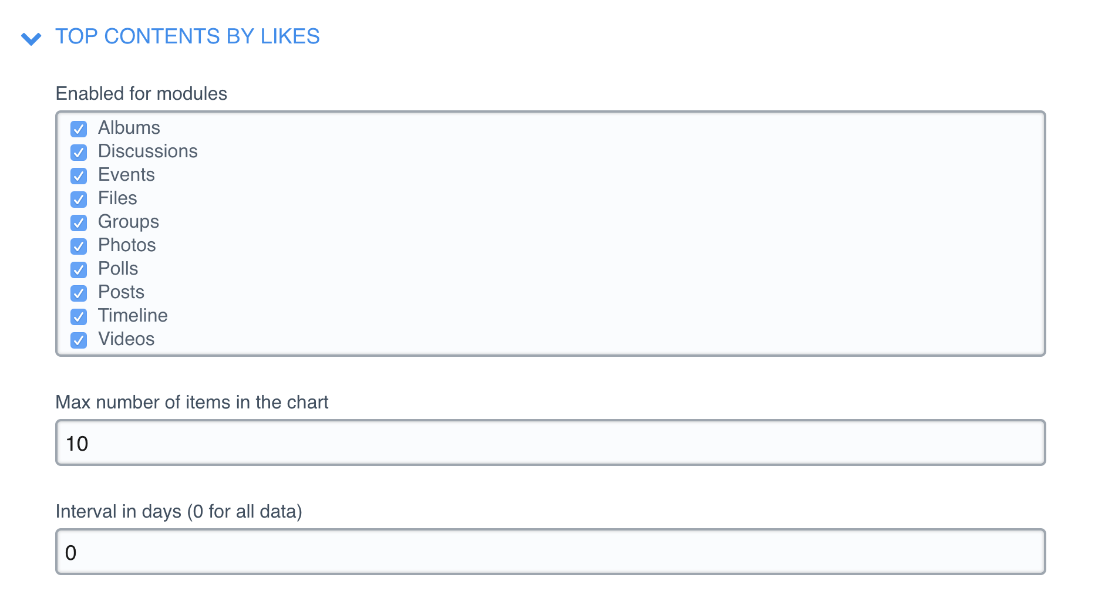Click the 'Enabled for modules' label
This screenshot has height=615, width=1105.
141,94
